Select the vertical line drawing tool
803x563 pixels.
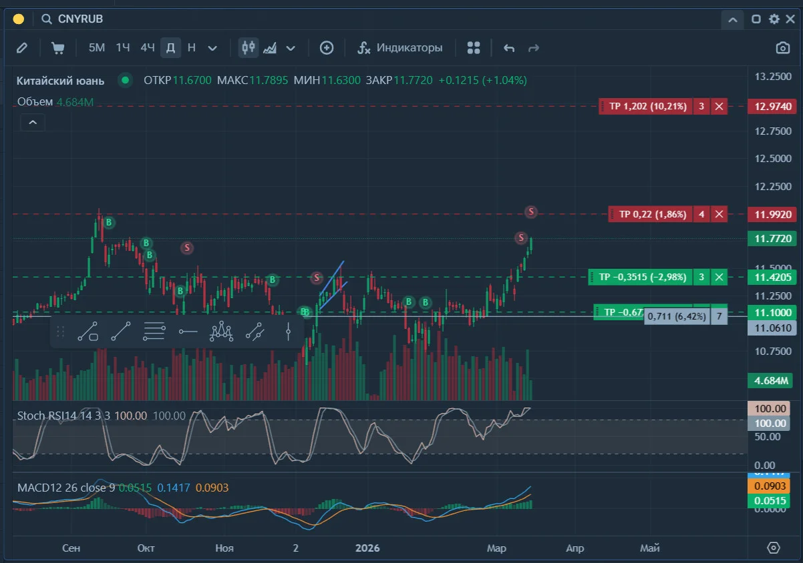coord(288,331)
